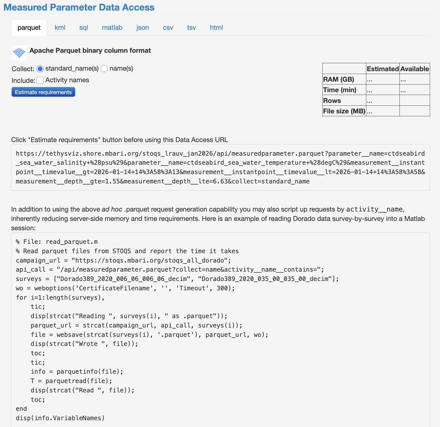Click the 'Apache Parquet binary column format' title

point(90,50)
